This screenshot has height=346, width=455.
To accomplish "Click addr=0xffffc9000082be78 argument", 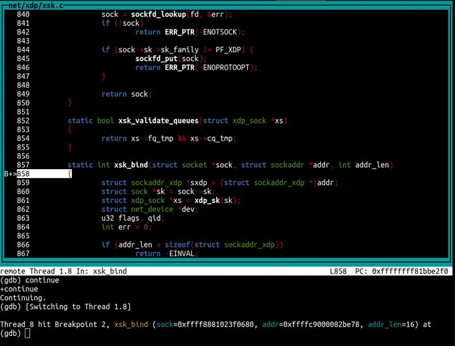I will click(311, 324).
